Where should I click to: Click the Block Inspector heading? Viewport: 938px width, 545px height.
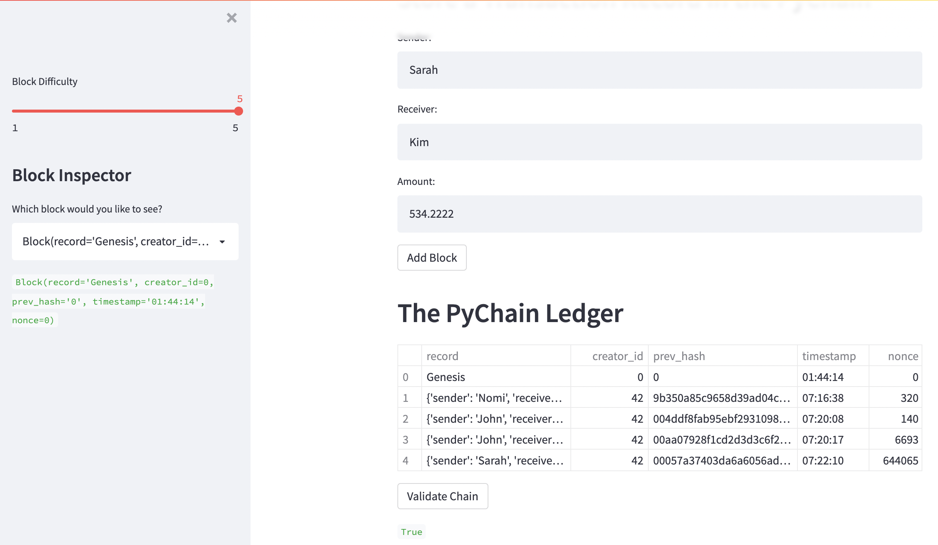[72, 175]
